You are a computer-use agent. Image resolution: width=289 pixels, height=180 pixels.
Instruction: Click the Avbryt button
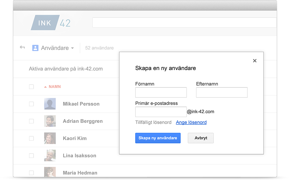[x=201, y=138]
